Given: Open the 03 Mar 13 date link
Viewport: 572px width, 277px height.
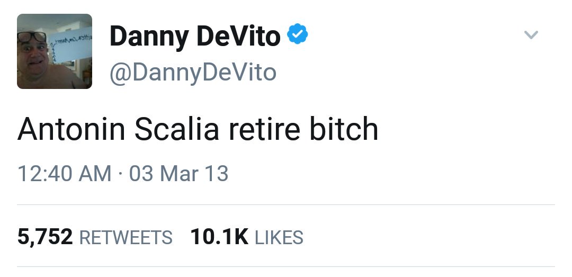Looking at the screenshot, I should (178, 174).
